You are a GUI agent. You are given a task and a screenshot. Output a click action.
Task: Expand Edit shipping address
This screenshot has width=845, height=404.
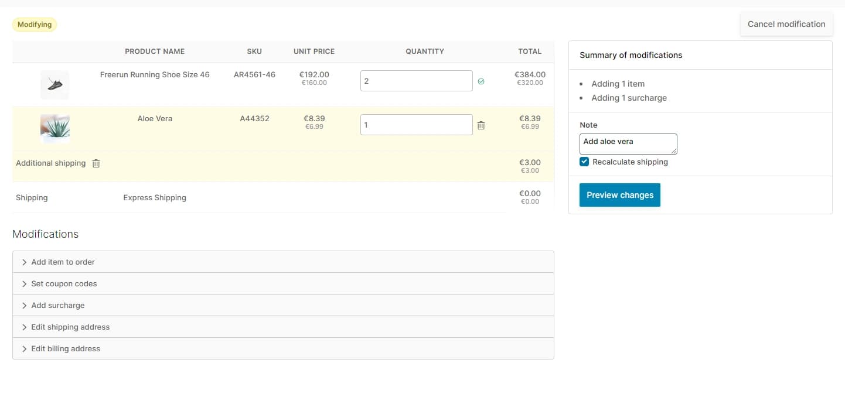click(x=70, y=327)
